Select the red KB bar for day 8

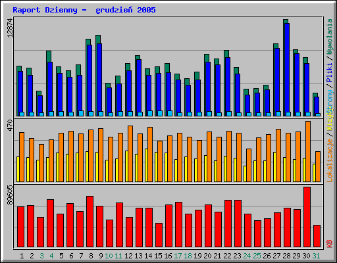click(90, 222)
